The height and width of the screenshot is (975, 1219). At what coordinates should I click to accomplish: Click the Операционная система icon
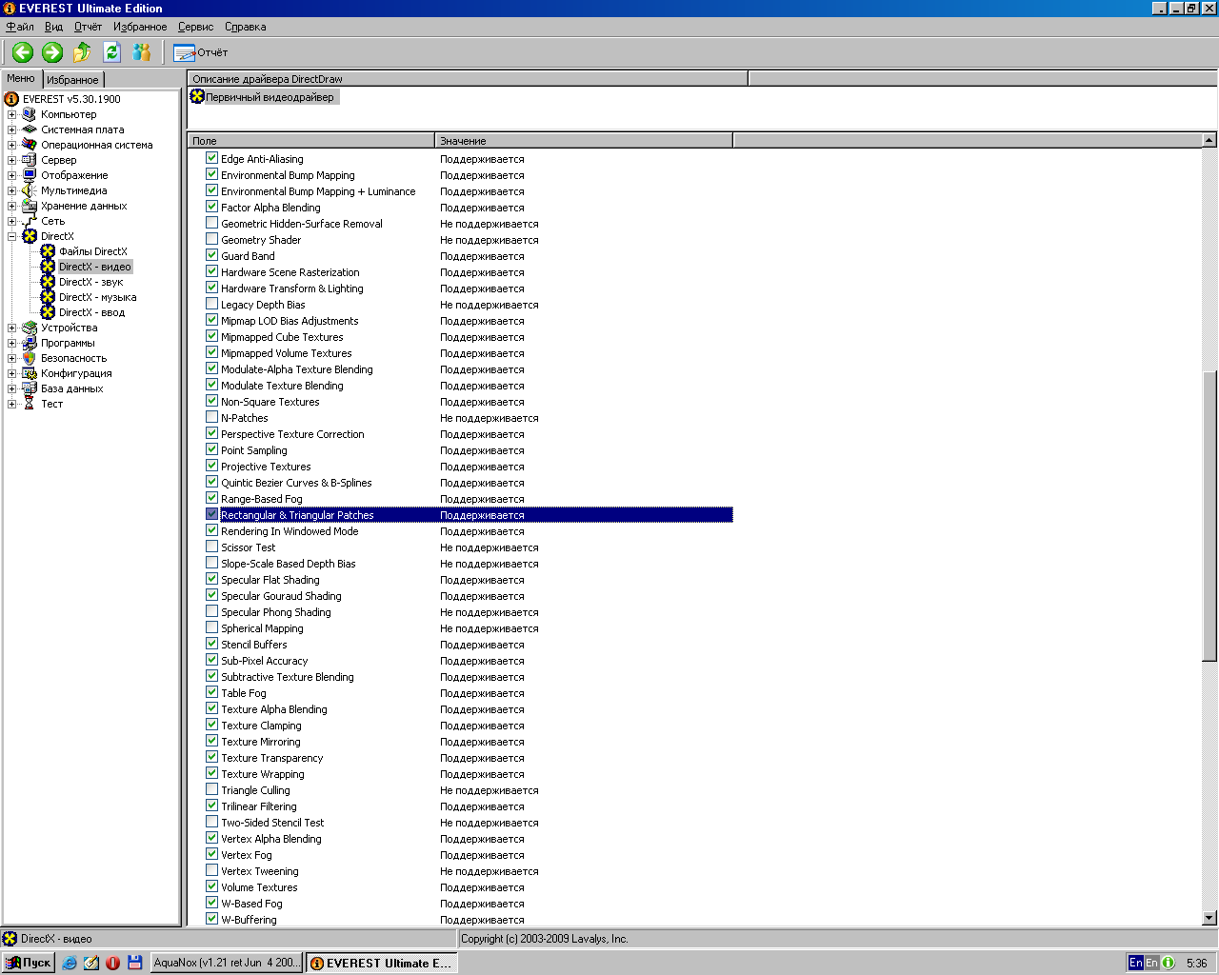(x=30, y=145)
